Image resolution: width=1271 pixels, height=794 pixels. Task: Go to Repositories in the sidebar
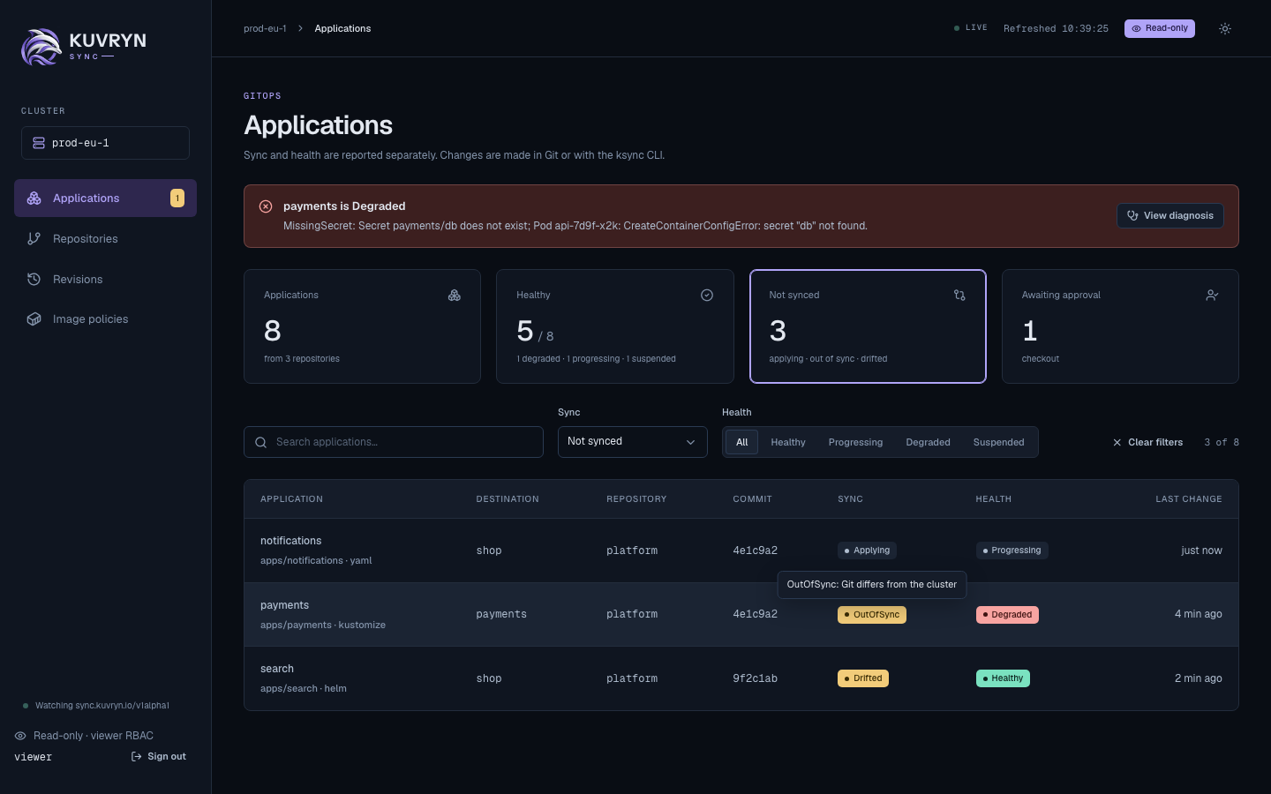pyautogui.click(x=105, y=239)
